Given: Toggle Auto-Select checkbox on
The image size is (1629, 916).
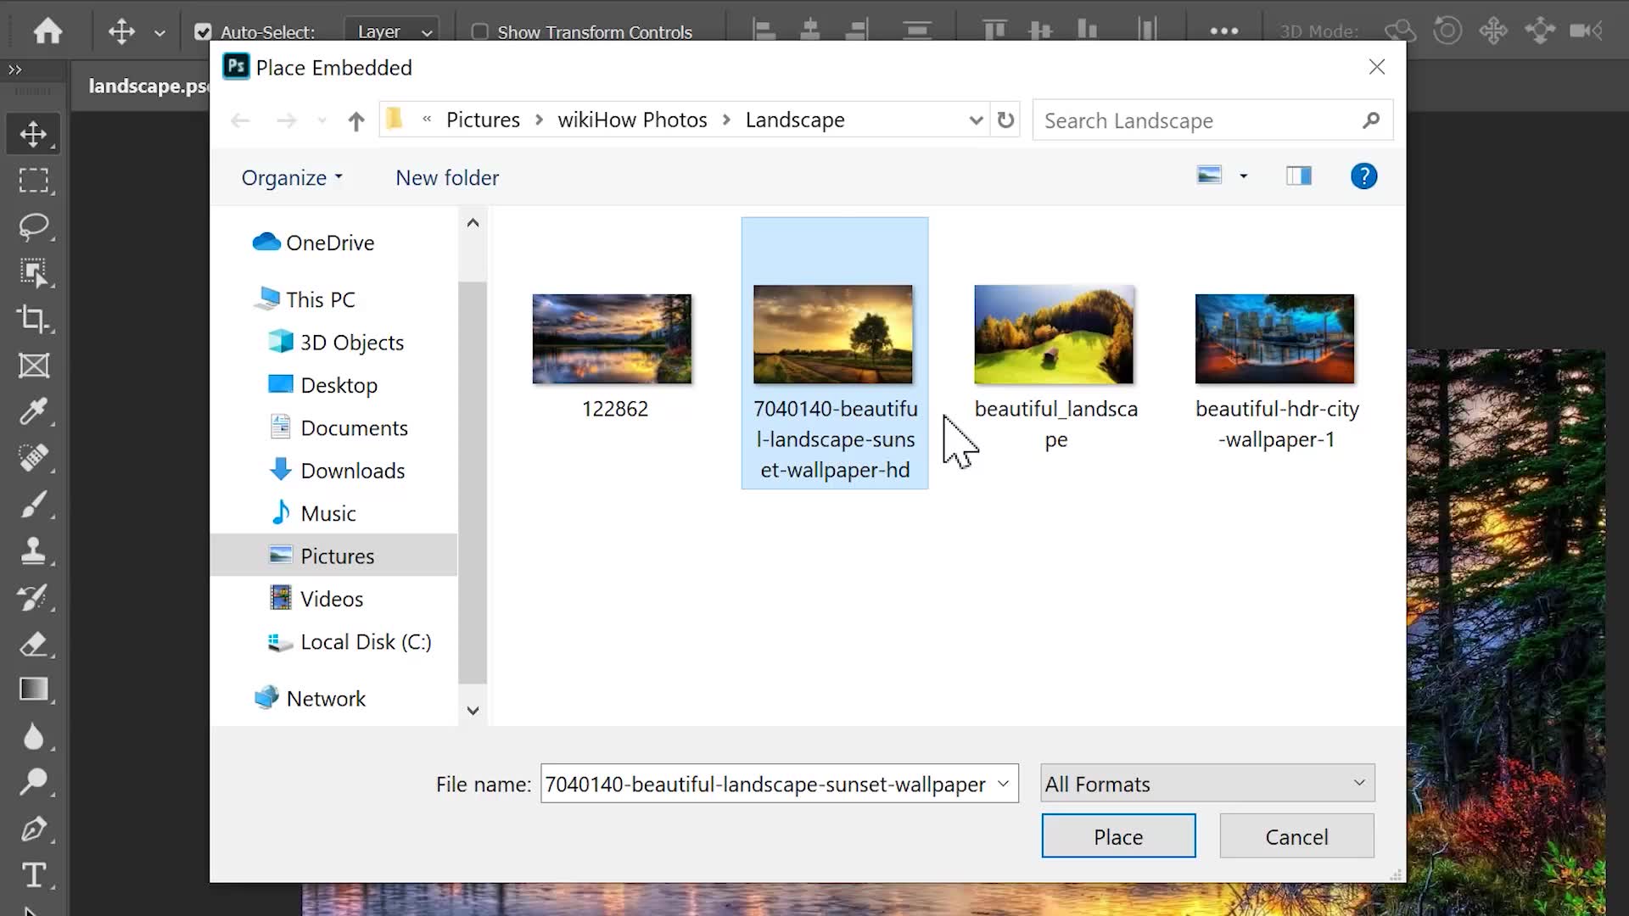Looking at the screenshot, I should tap(204, 31).
